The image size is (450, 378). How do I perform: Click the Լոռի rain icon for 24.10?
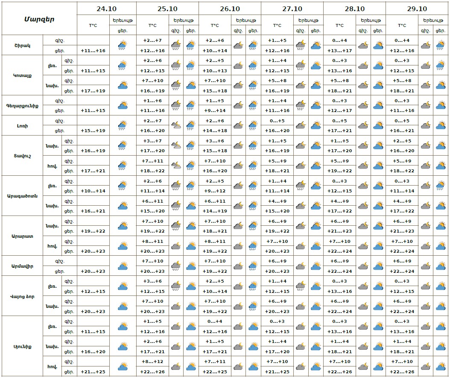(x=123, y=125)
